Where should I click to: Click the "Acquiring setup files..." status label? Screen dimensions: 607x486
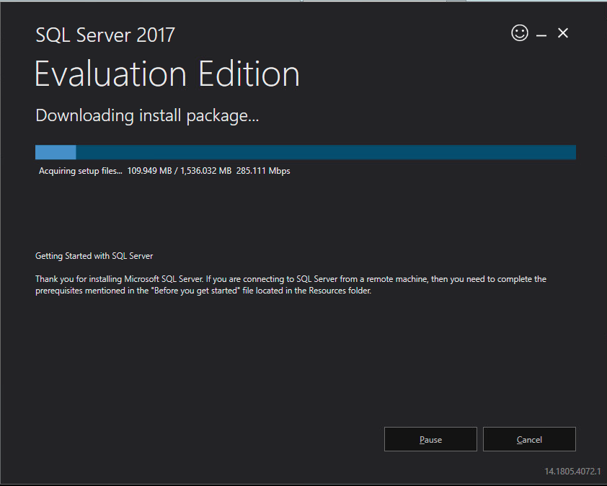[x=81, y=171]
